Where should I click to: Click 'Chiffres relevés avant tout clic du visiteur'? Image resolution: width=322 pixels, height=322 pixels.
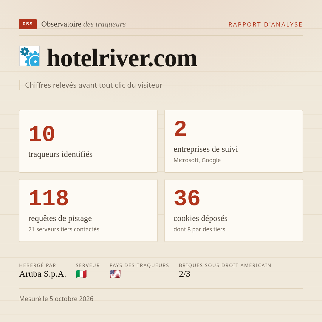pyautogui.click(x=94, y=85)
